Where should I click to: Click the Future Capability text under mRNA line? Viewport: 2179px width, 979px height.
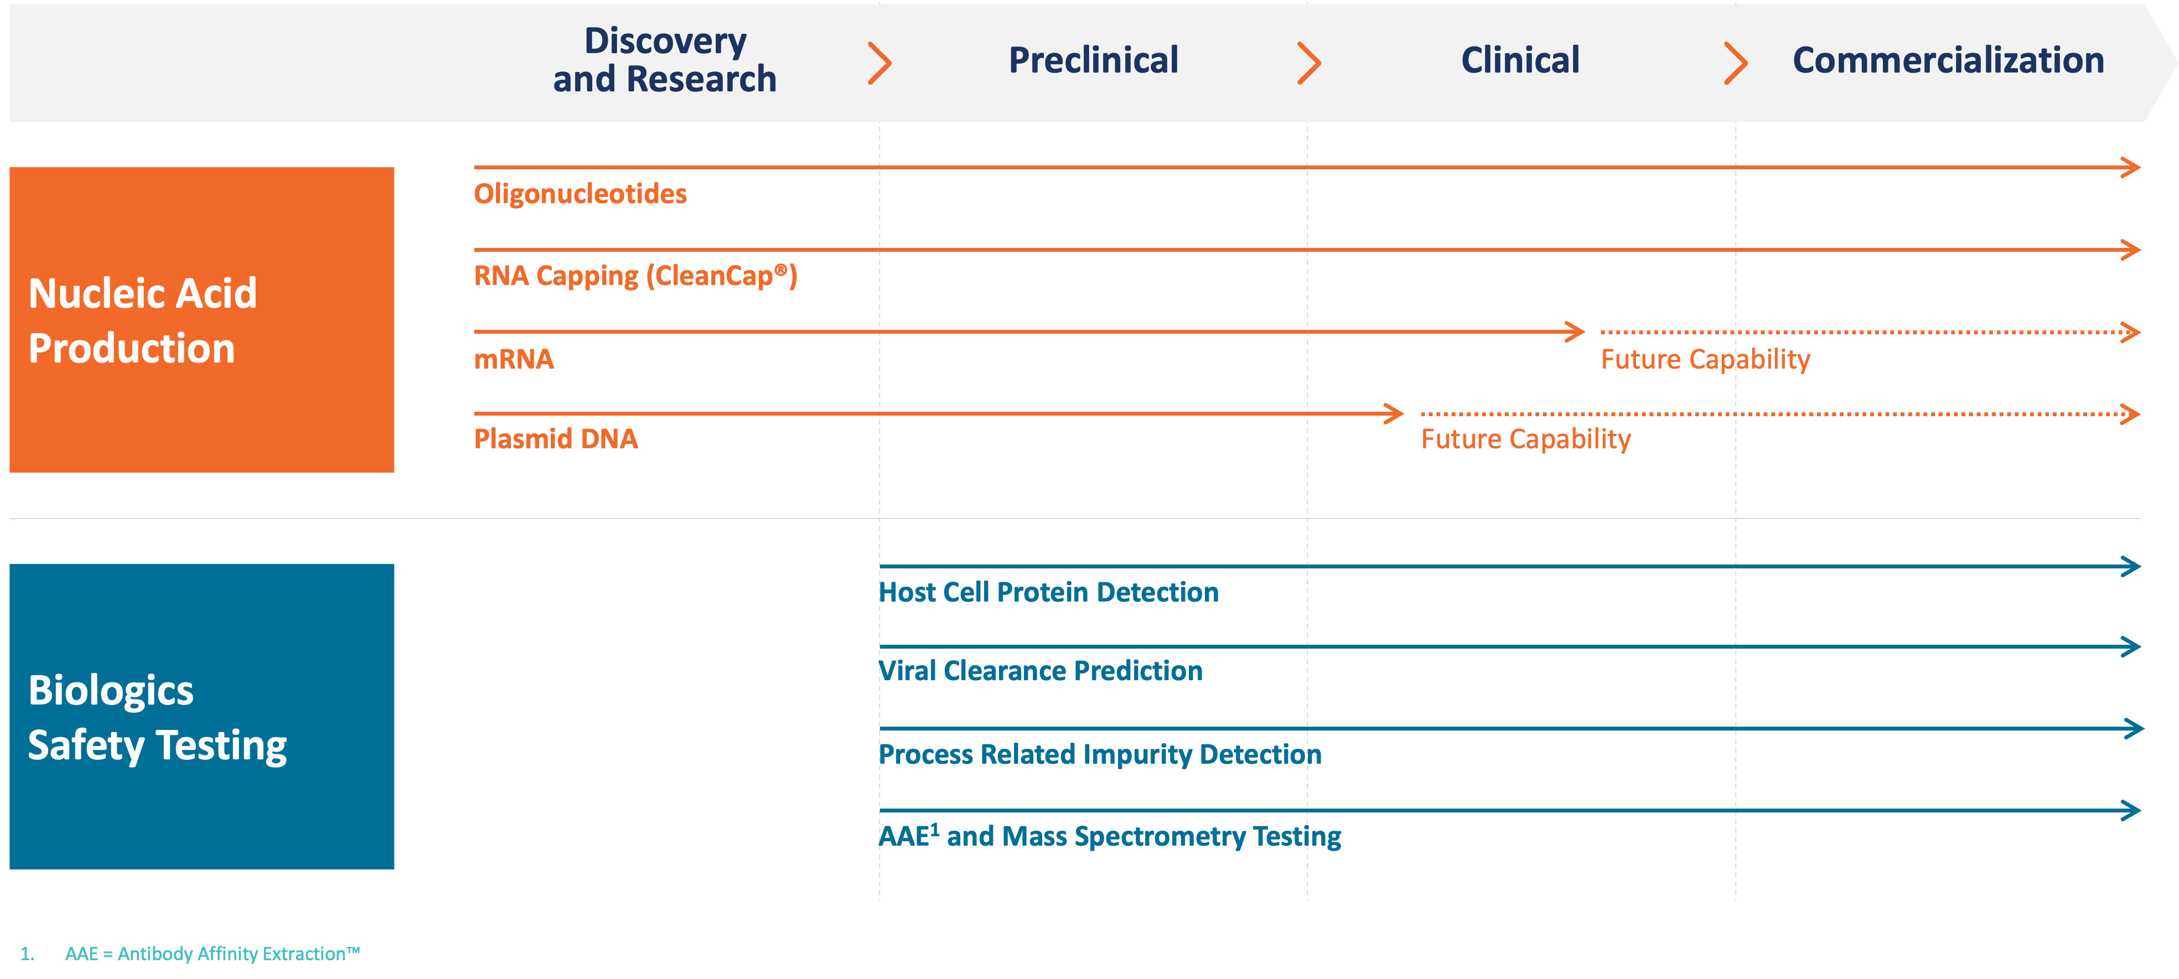tap(1705, 360)
